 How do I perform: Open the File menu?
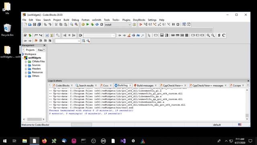(24, 20)
